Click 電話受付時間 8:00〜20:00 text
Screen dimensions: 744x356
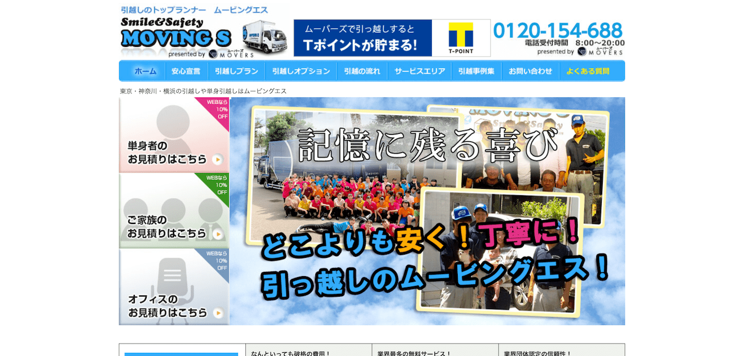(575, 43)
